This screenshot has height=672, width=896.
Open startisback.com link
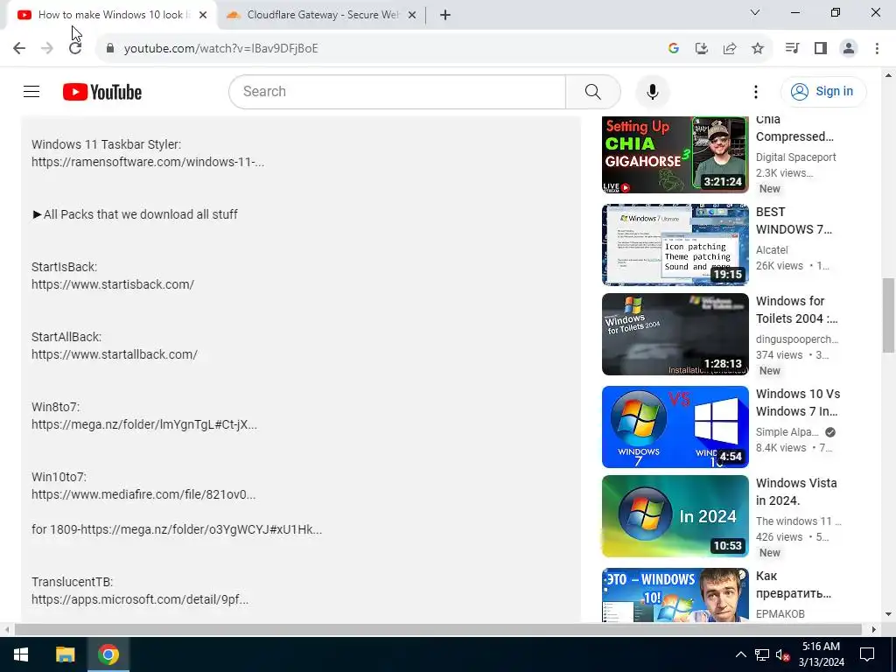pyautogui.click(x=113, y=284)
